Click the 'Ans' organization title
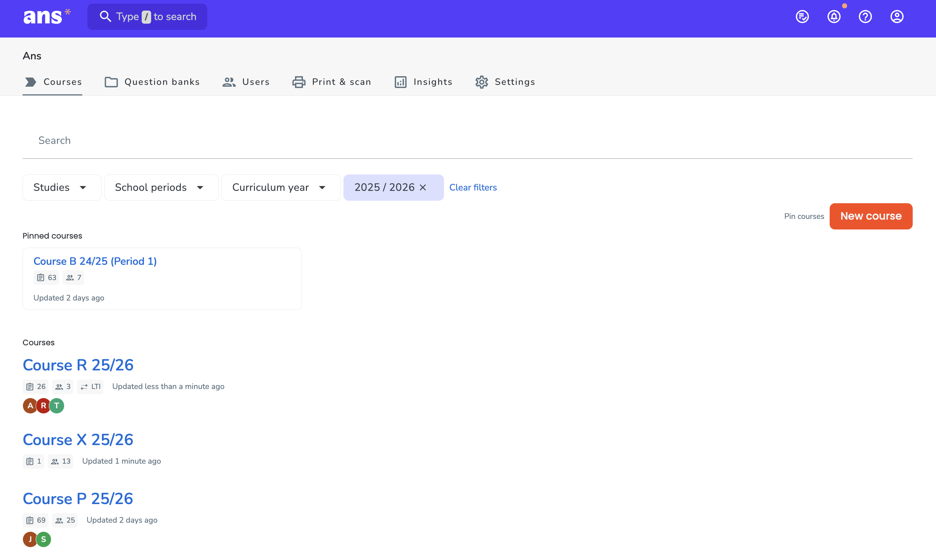 click(x=32, y=56)
